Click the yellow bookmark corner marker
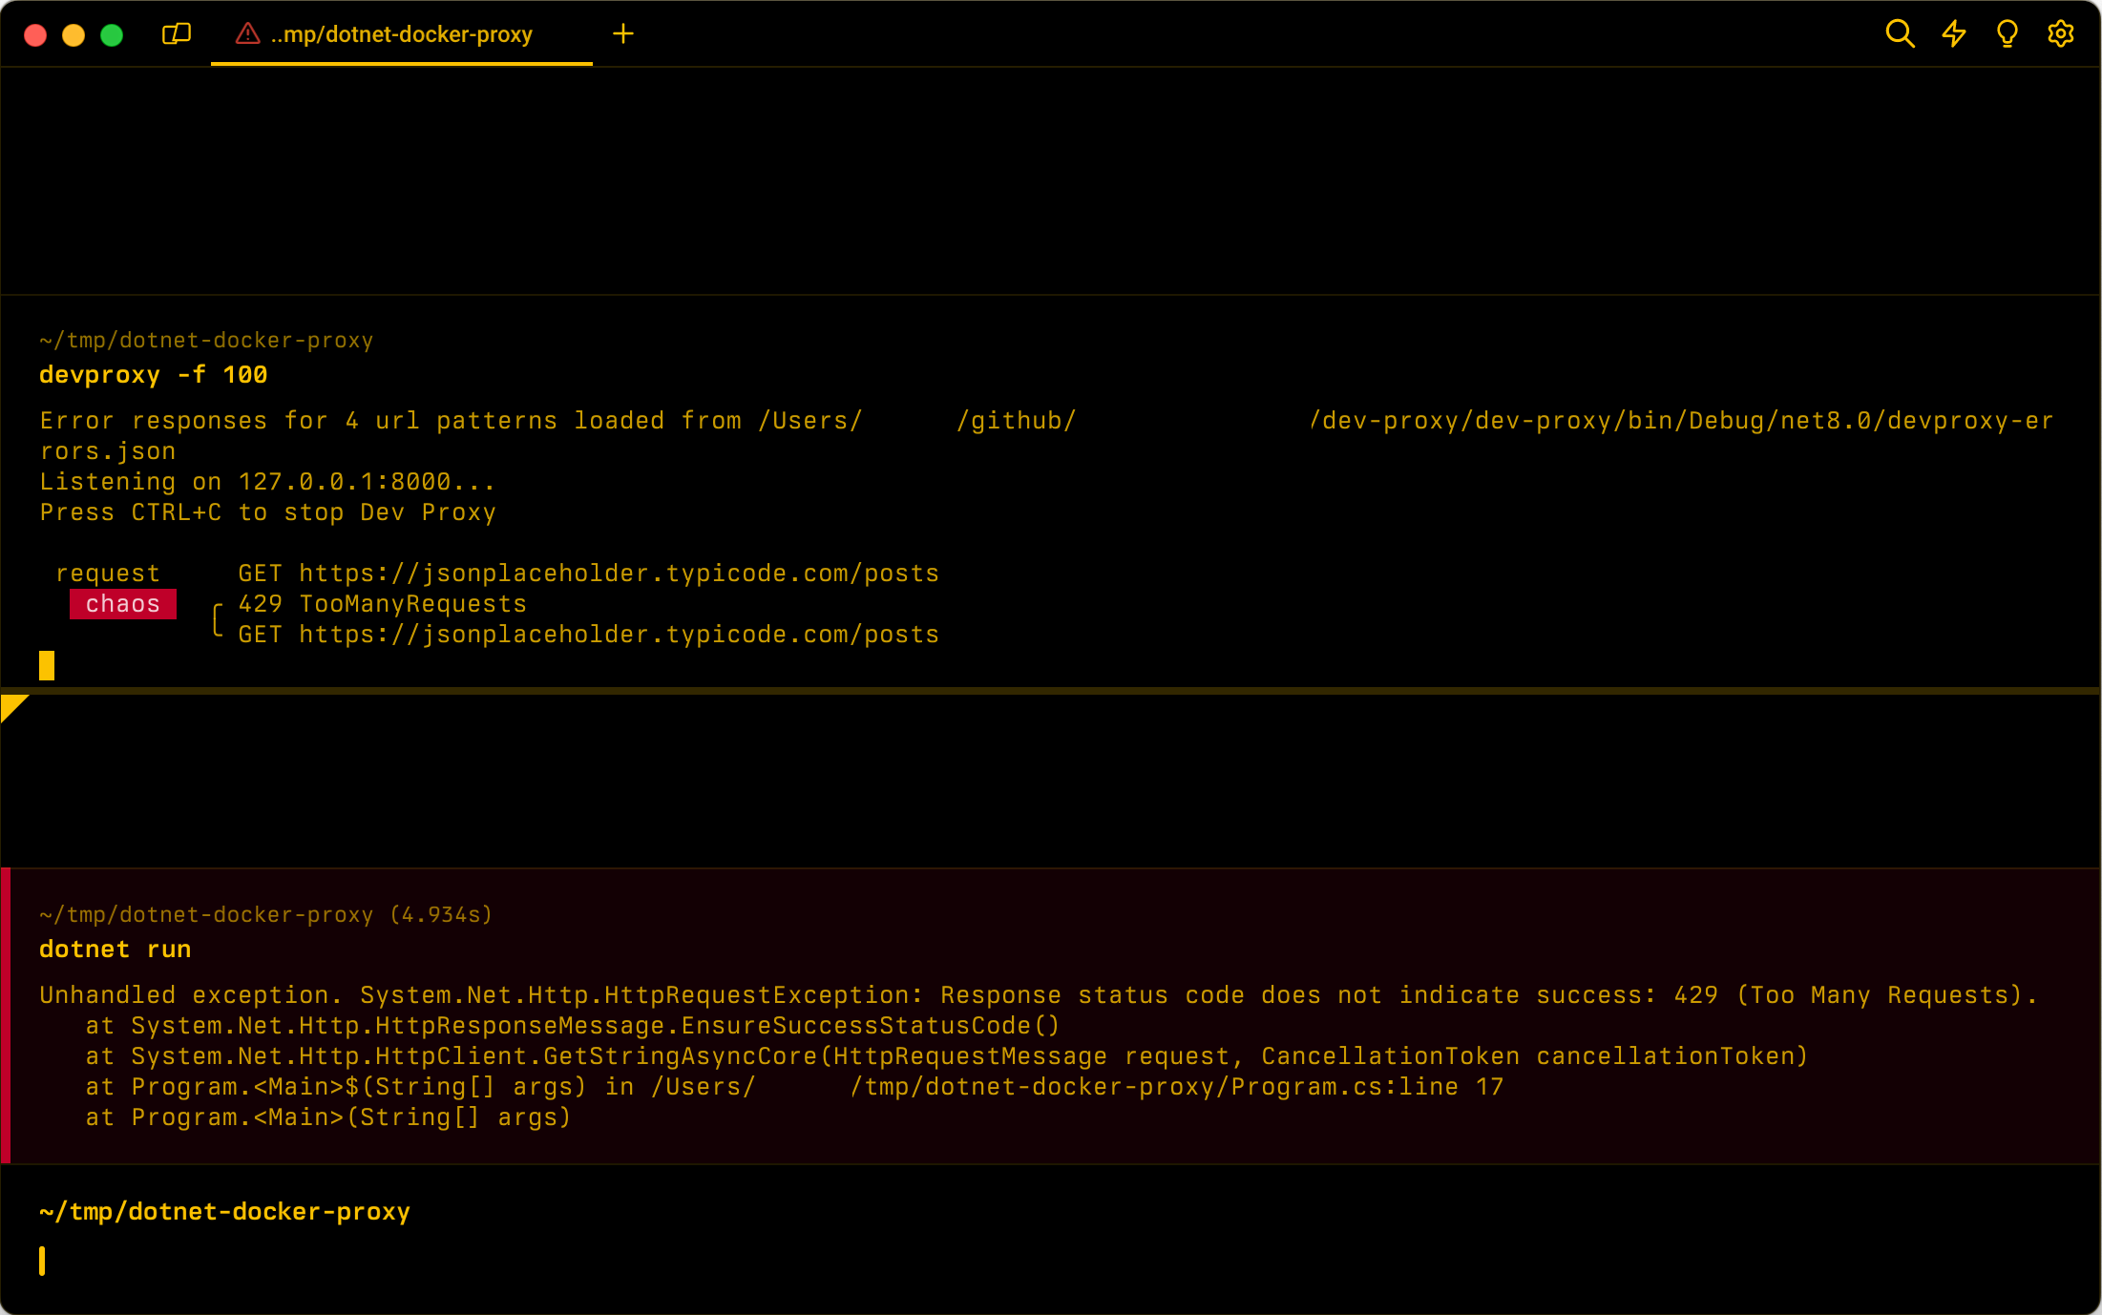 pos(11,706)
